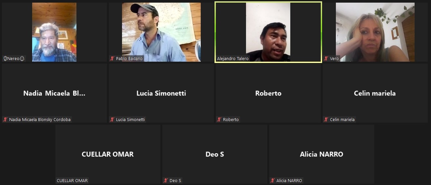Image resolution: width=431 pixels, height=185 pixels.
Task: Click the Celin mariela participant tile
Action: (375, 93)
